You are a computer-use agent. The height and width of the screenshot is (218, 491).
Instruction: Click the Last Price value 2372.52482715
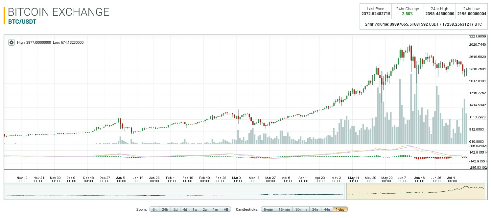coord(376,14)
